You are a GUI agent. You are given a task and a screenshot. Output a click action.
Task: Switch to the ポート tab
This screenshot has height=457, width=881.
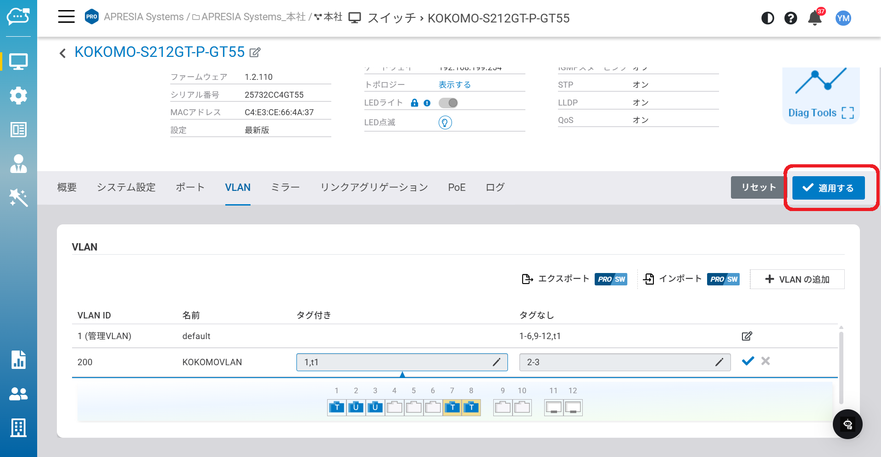pos(190,188)
